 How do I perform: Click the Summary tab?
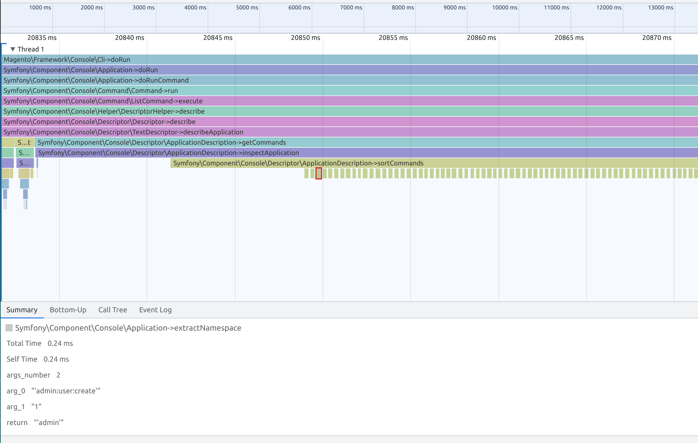22,310
